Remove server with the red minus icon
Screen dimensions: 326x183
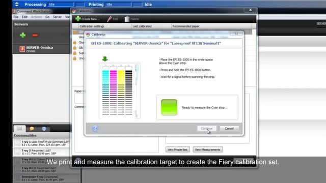[35, 35]
